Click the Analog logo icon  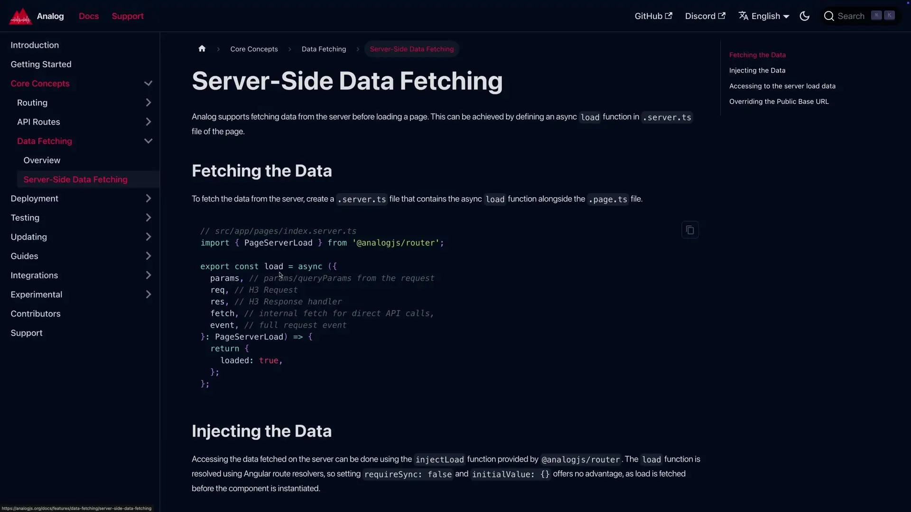coord(20,16)
